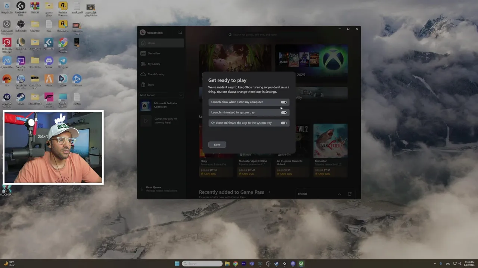The height and width of the screenshot is (268, 478).
Task: Open Chrome from taskbar
Action: [x=235, y=264]
